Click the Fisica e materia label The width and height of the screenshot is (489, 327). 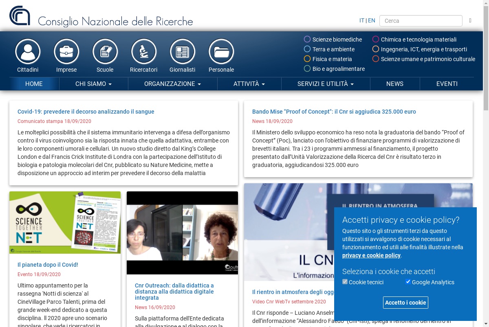click(332, 59)
